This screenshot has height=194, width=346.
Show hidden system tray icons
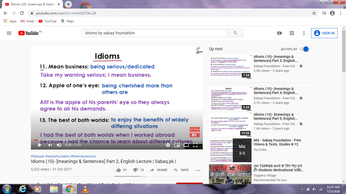click(x=302, y=189)
